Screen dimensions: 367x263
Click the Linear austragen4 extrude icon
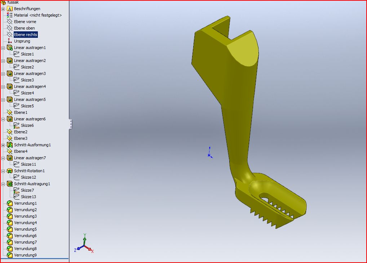tap(10, 86)
